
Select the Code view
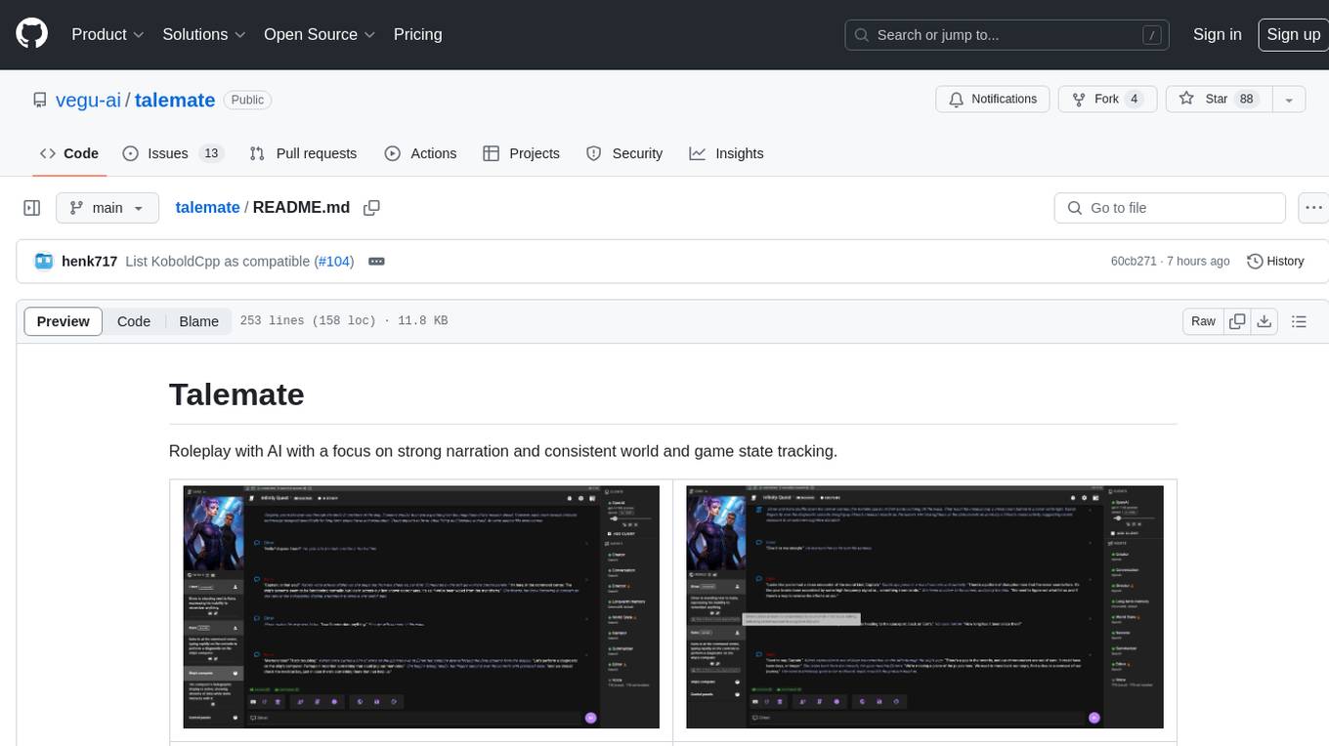(134, 321)
